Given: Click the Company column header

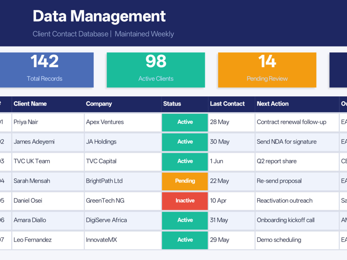Looking at the screenshot, I should 123,104.
